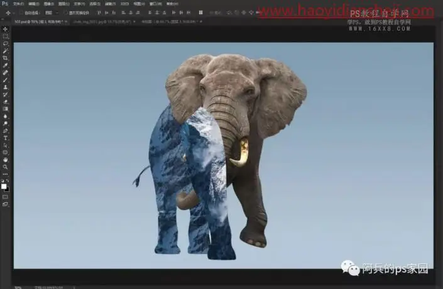Select the Move tool in the toolbox
This screenshot has width=443, height=289.
point(5,29)
